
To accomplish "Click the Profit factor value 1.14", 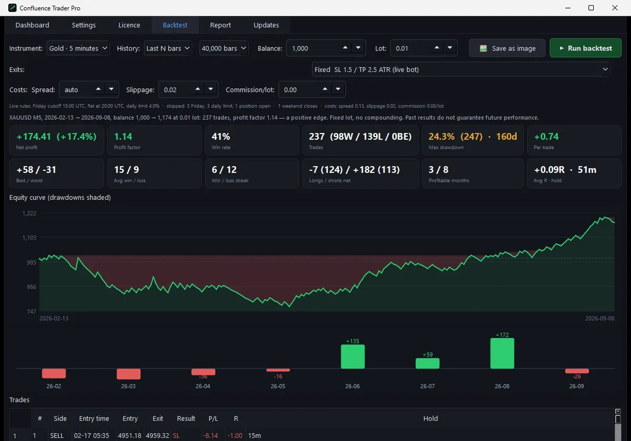I will (x=123, y=137).
